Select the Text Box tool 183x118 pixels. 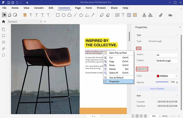coord(129,15)
